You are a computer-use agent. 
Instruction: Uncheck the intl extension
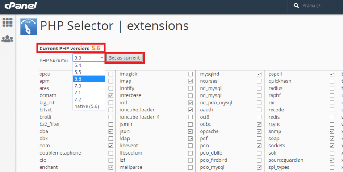191,102
